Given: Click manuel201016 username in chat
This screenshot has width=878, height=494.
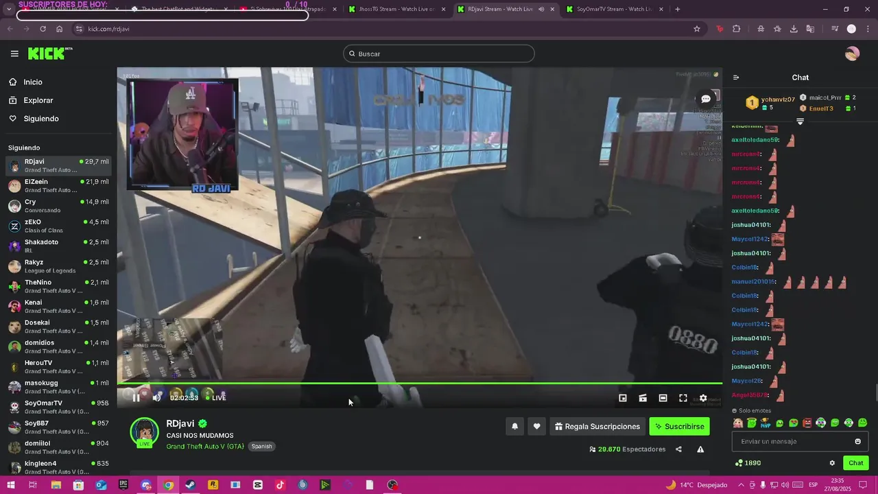Looking at the screenshot, I should point(754,282).
